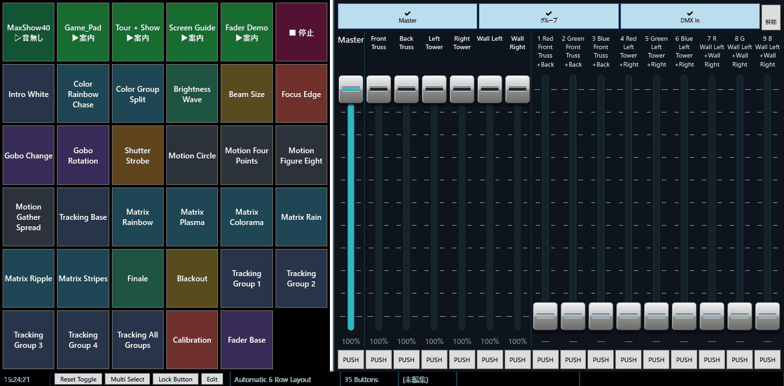
Task: Select the Tracking All Groups cue
Action: [138, 339]
